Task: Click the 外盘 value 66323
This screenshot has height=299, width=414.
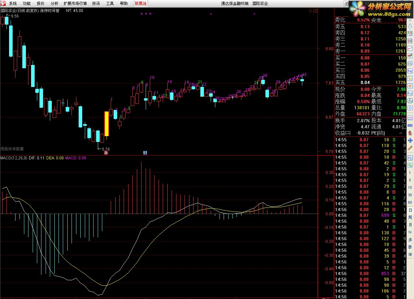Action: pyautogui.click(x=363, y=114)
